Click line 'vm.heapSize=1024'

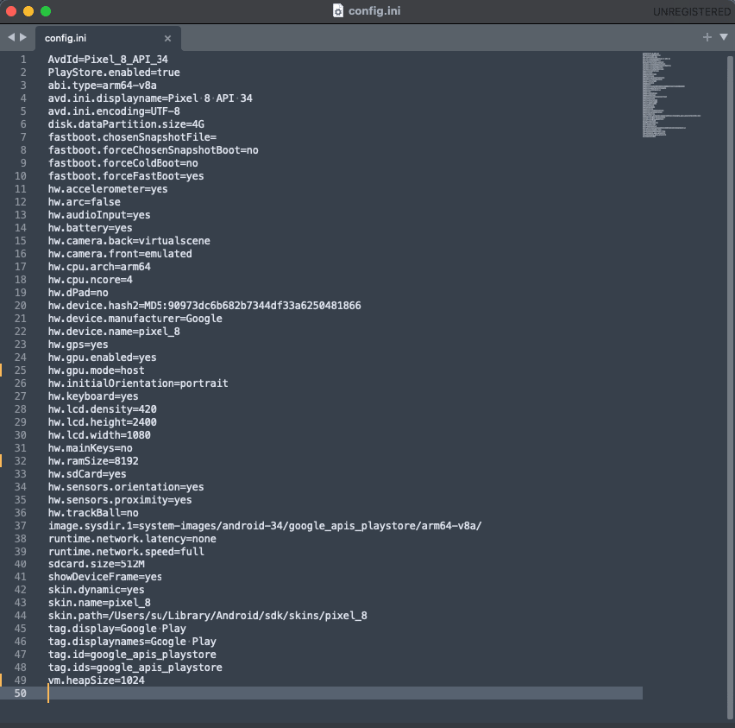click(x=96, y=681)
